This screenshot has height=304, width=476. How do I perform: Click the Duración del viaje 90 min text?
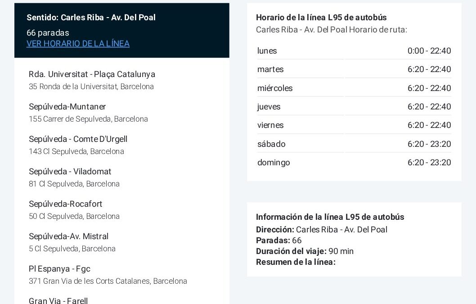point(305,251)
